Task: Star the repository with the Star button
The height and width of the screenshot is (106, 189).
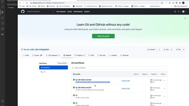Action: 166,49
